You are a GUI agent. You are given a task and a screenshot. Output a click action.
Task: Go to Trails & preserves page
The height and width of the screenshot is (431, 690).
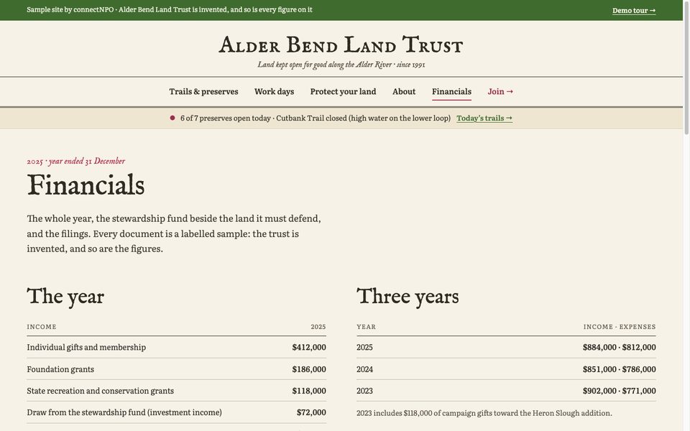click(x=203, y=91)
